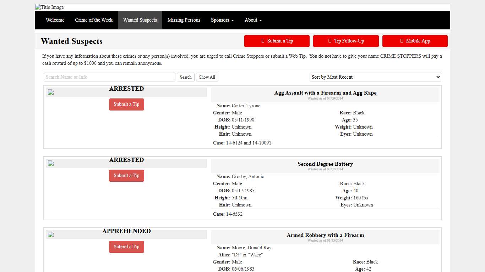This screenshot has width=485, height=272.
Task: Open Tip Follow-Up page
Action: [346, 41]
